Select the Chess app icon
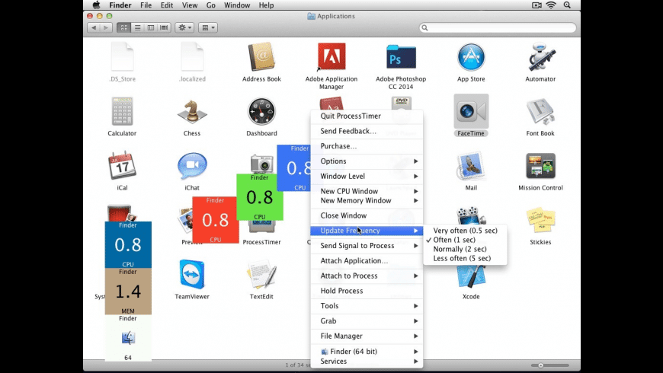 click(x=192, y=112)
